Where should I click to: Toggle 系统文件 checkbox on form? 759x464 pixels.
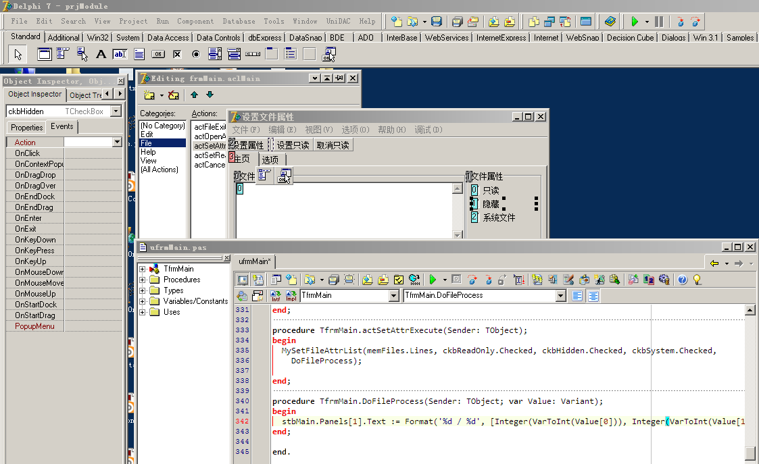(493, 217)
